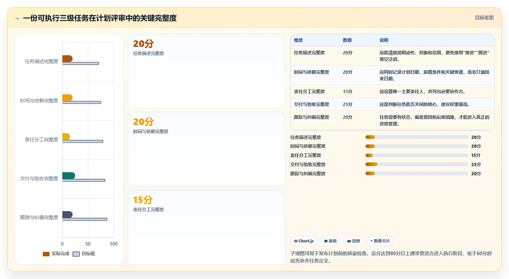Screen dimensions: 509x279
Task: Click the 责任分工完整度 progress bar
Action: tap(417, 155)
